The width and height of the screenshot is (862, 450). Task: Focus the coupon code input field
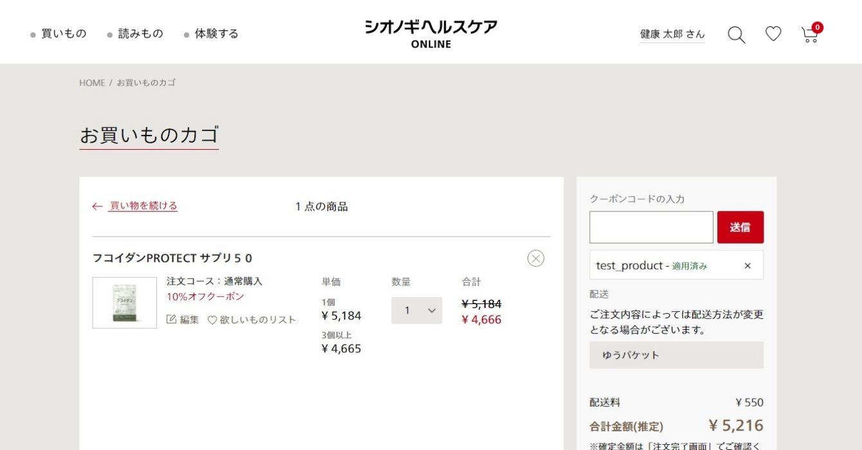point(651,227)
